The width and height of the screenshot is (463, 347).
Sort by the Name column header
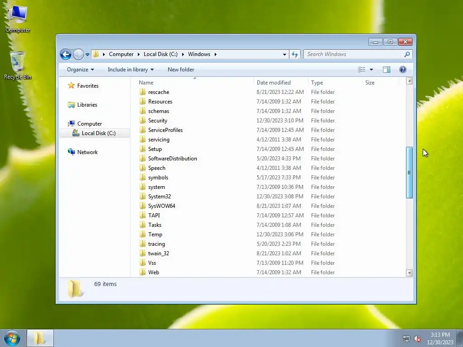click(x=195, y=83)
